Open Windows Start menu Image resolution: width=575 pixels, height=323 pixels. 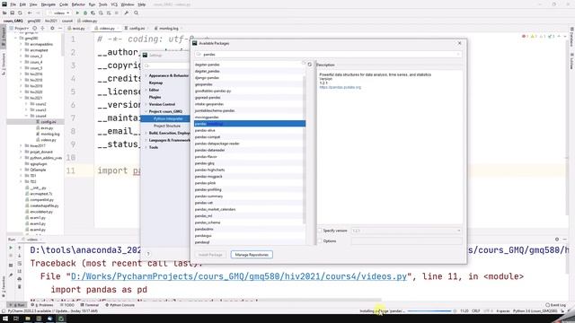click(x=5, y=319)
